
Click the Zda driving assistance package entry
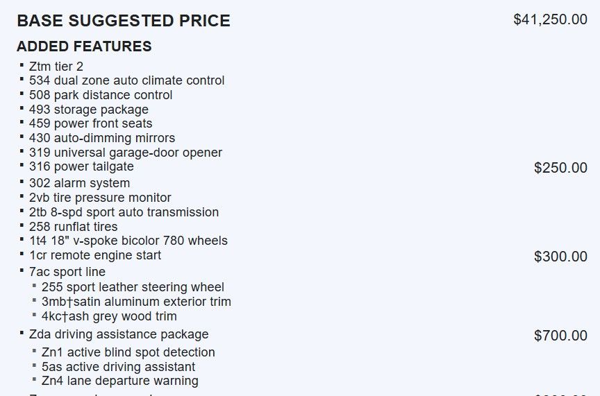point(119,334)
